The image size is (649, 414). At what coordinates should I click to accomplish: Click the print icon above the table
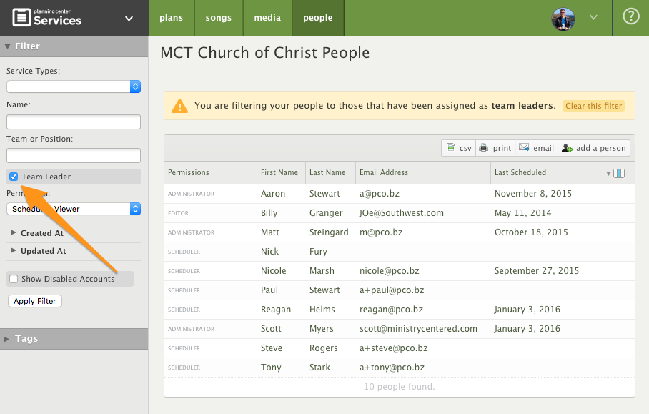click(495, 148)
